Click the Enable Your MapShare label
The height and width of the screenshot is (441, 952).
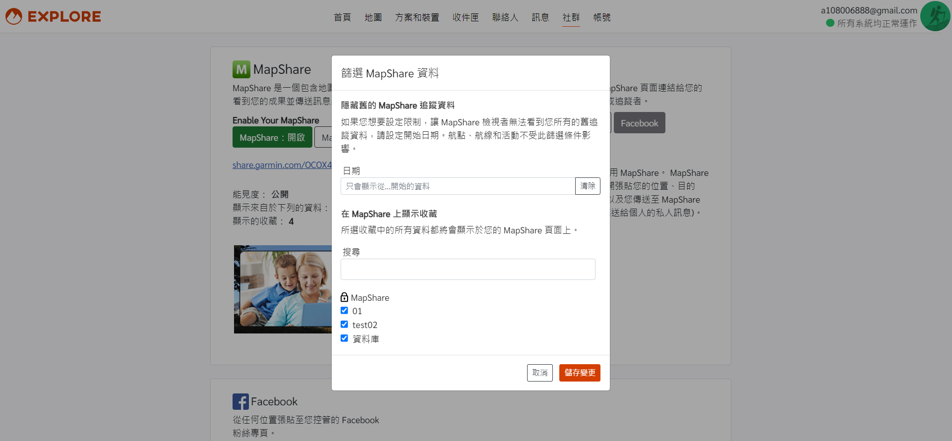point(276,120)
